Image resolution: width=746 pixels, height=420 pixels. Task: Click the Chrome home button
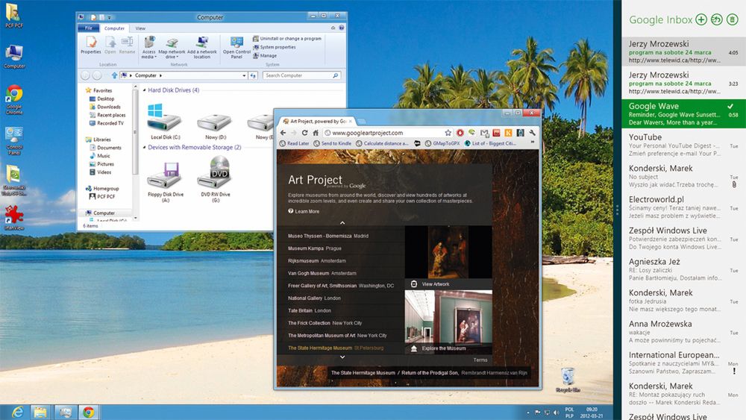pos(316,133)
